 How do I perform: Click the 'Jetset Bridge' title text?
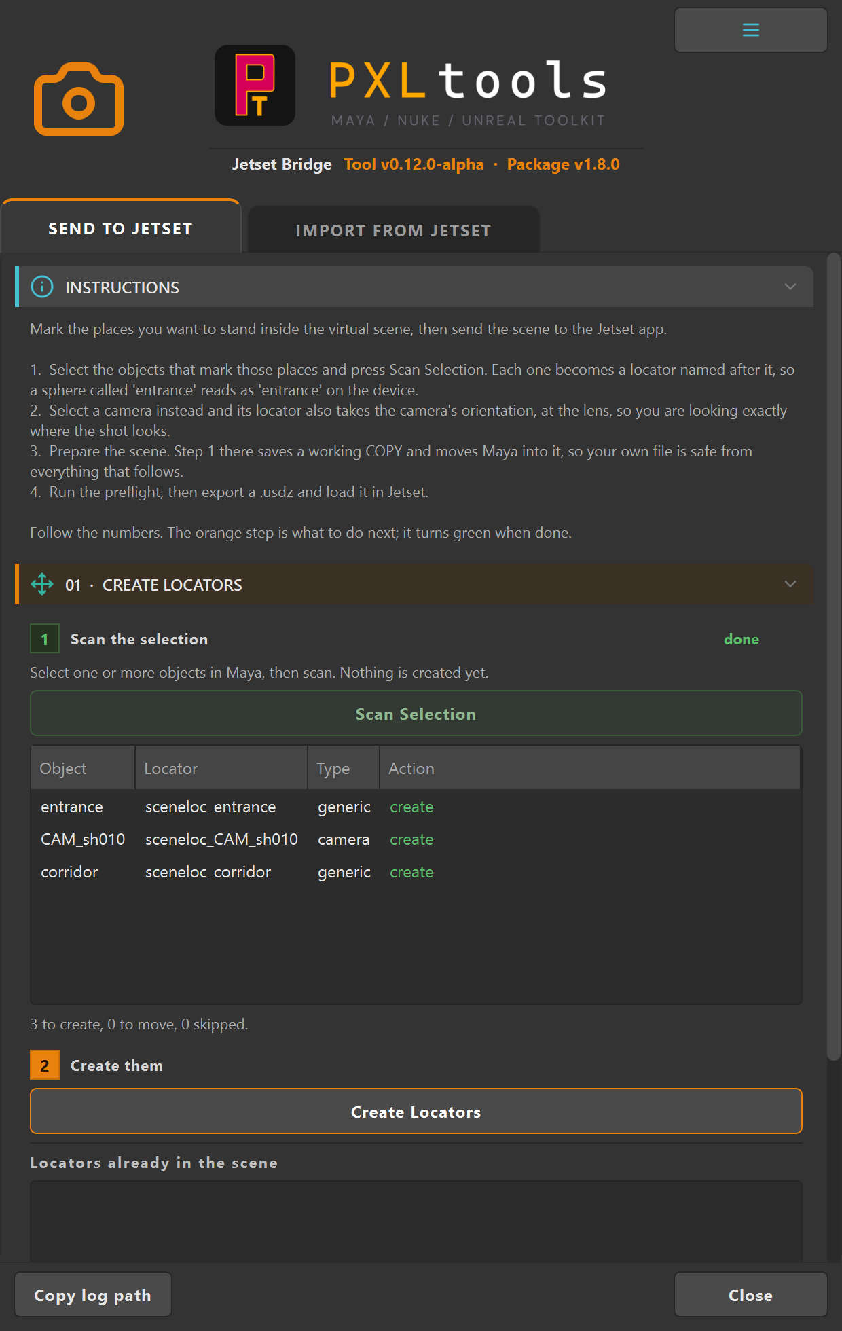point(282,164)
